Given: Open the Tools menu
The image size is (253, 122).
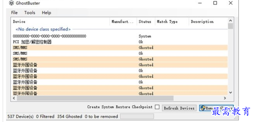Looking at the screenshot, I should pyautogui.click(x=30, y=12).
